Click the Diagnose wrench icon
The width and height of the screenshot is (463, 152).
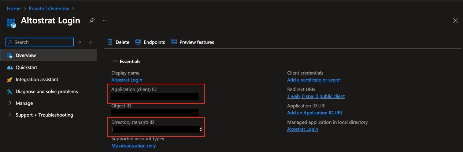10,91
